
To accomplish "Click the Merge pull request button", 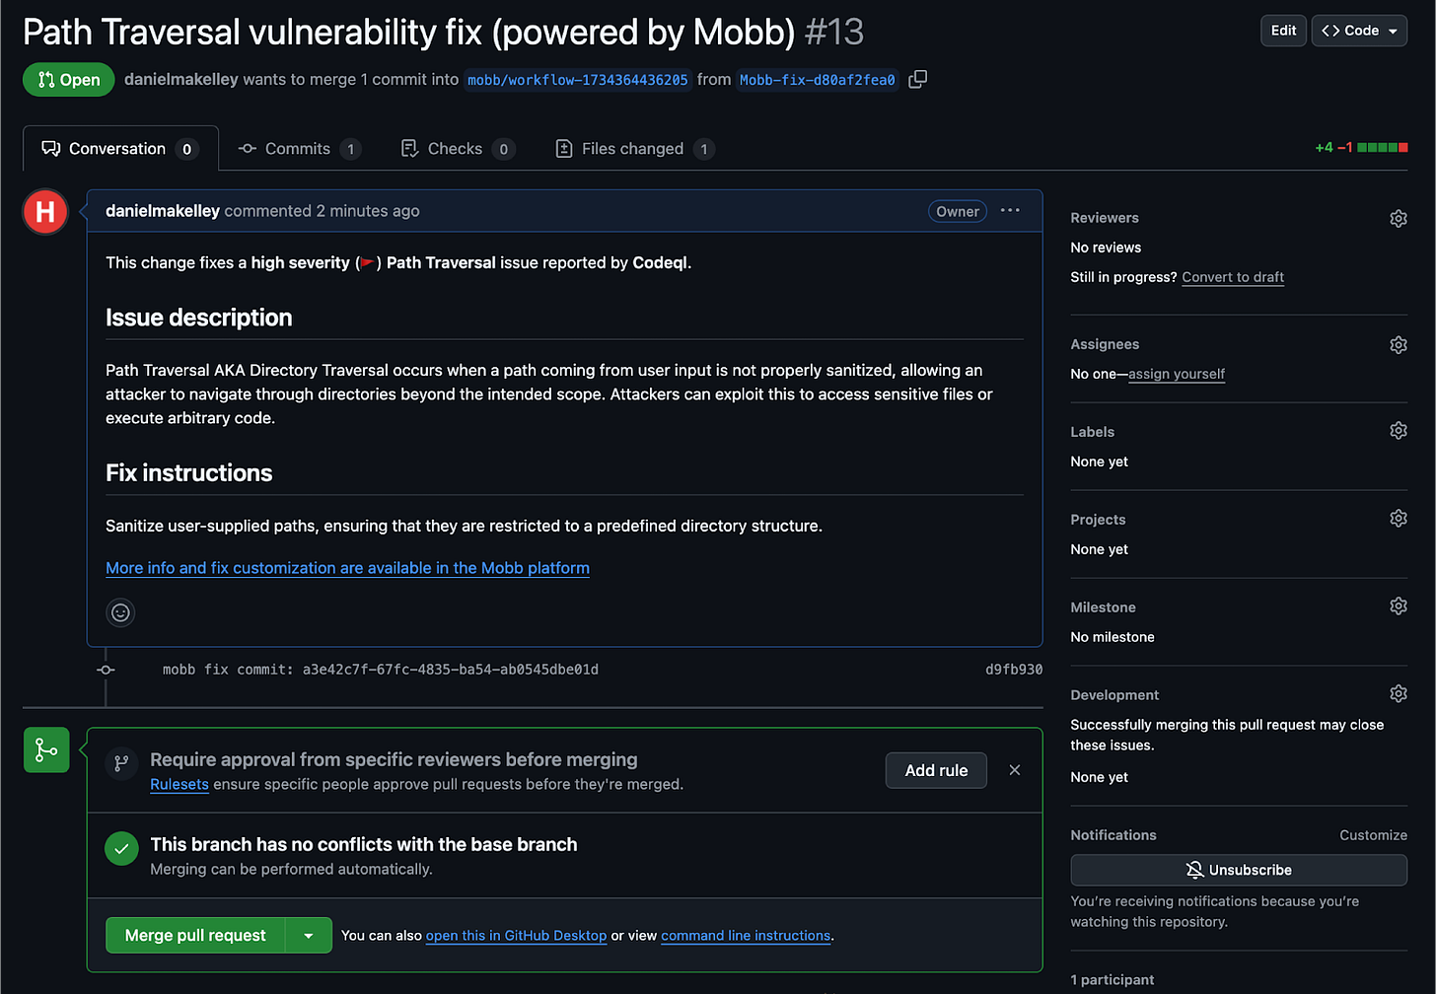I will (195, 935).
